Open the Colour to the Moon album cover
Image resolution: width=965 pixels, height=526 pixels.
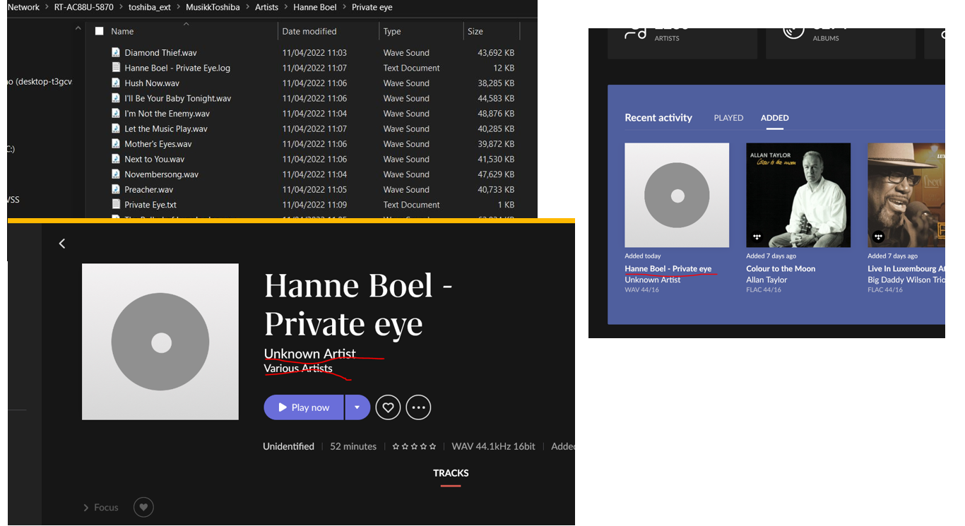tap(798, 196)
